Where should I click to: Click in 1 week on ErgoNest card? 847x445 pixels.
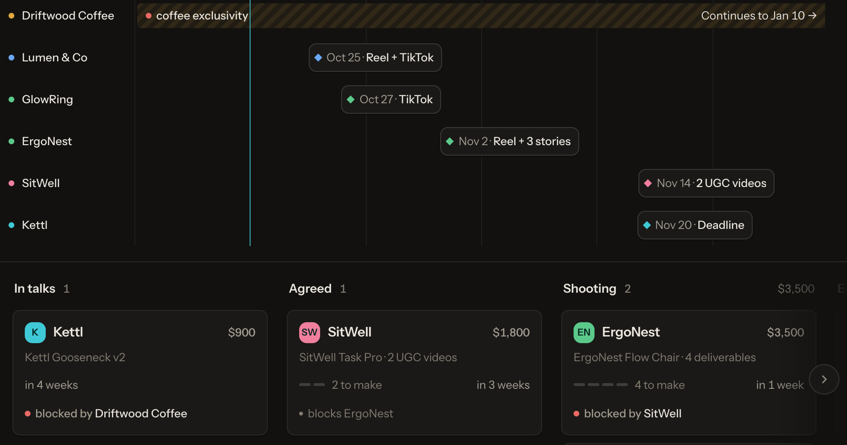[780, 385]
